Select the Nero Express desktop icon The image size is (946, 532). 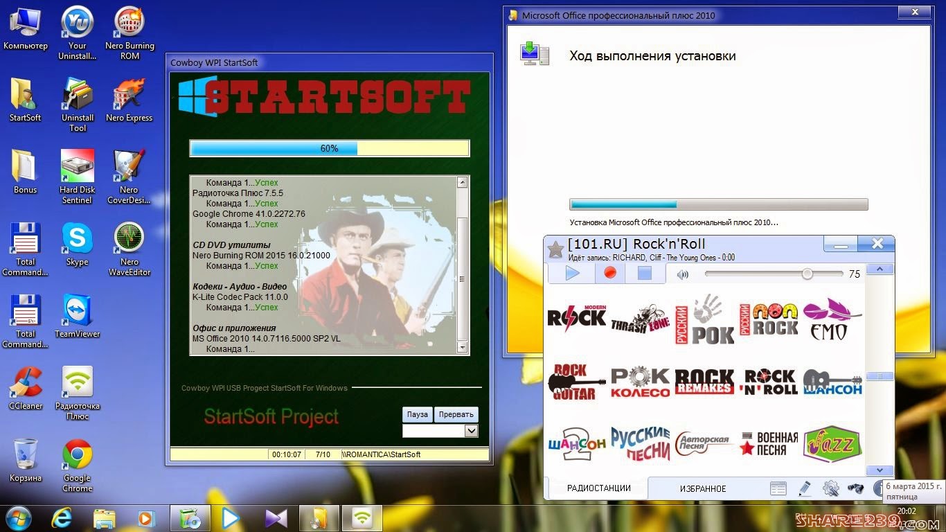click(x=130, y=100)
